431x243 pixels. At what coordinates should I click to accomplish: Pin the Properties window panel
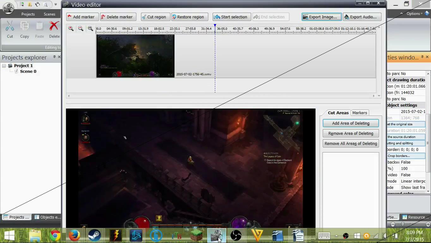422,57
